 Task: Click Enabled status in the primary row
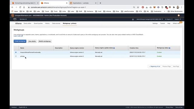[159, 56]
